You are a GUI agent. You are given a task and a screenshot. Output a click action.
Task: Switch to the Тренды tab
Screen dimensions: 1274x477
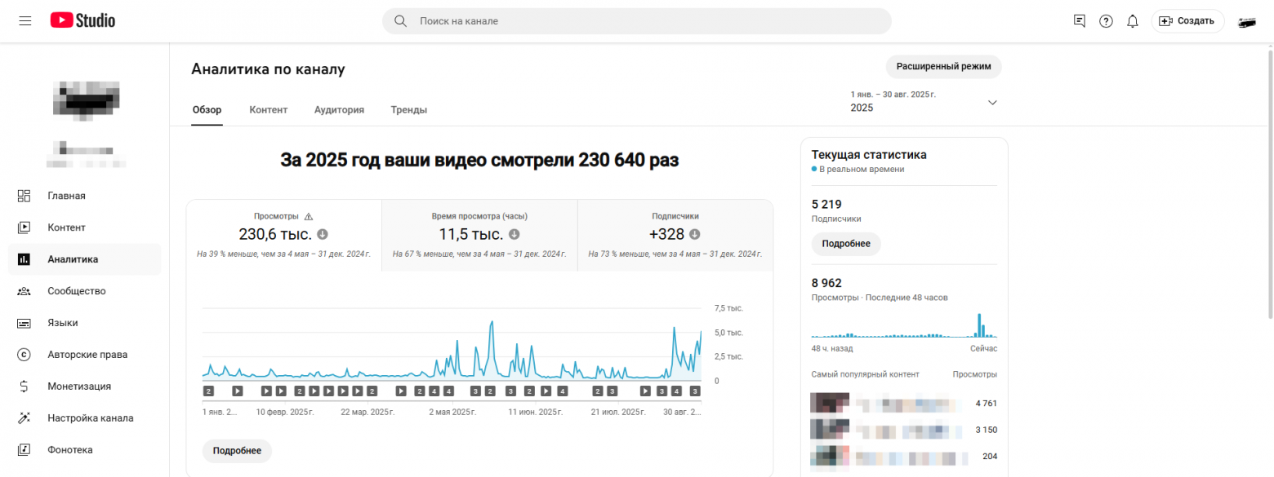coord(408,109)
